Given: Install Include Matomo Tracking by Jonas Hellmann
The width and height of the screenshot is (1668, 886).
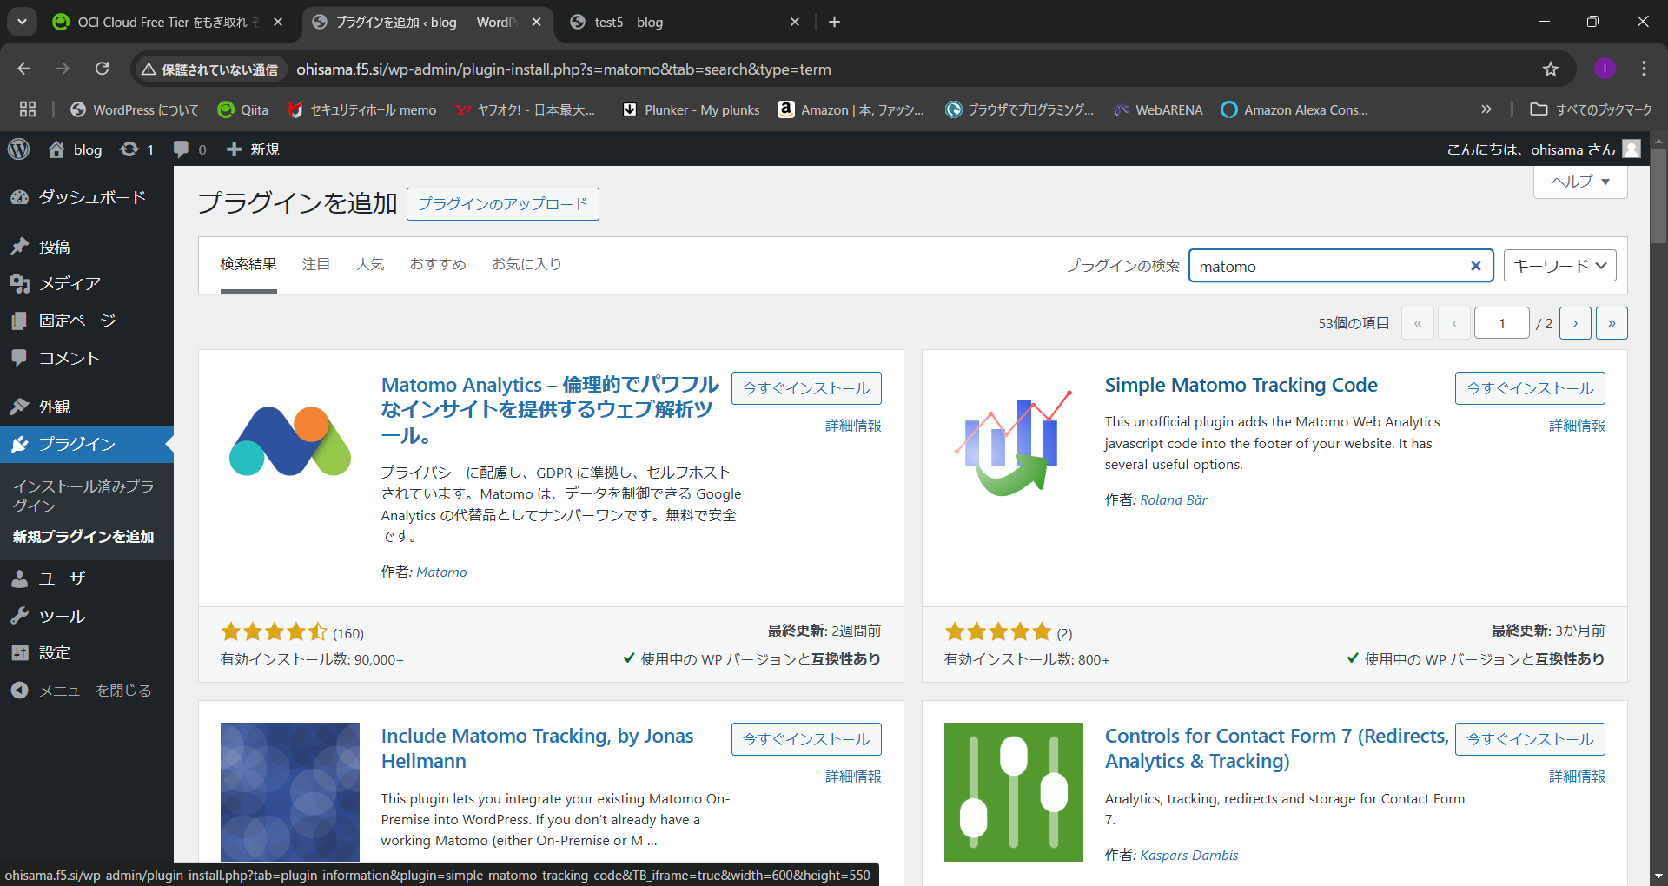Looking at the screenshot, I should click(806, 739).
